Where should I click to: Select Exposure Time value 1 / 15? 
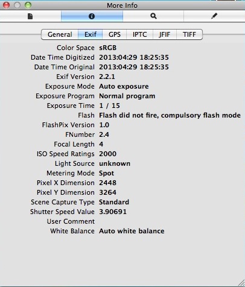109,106
